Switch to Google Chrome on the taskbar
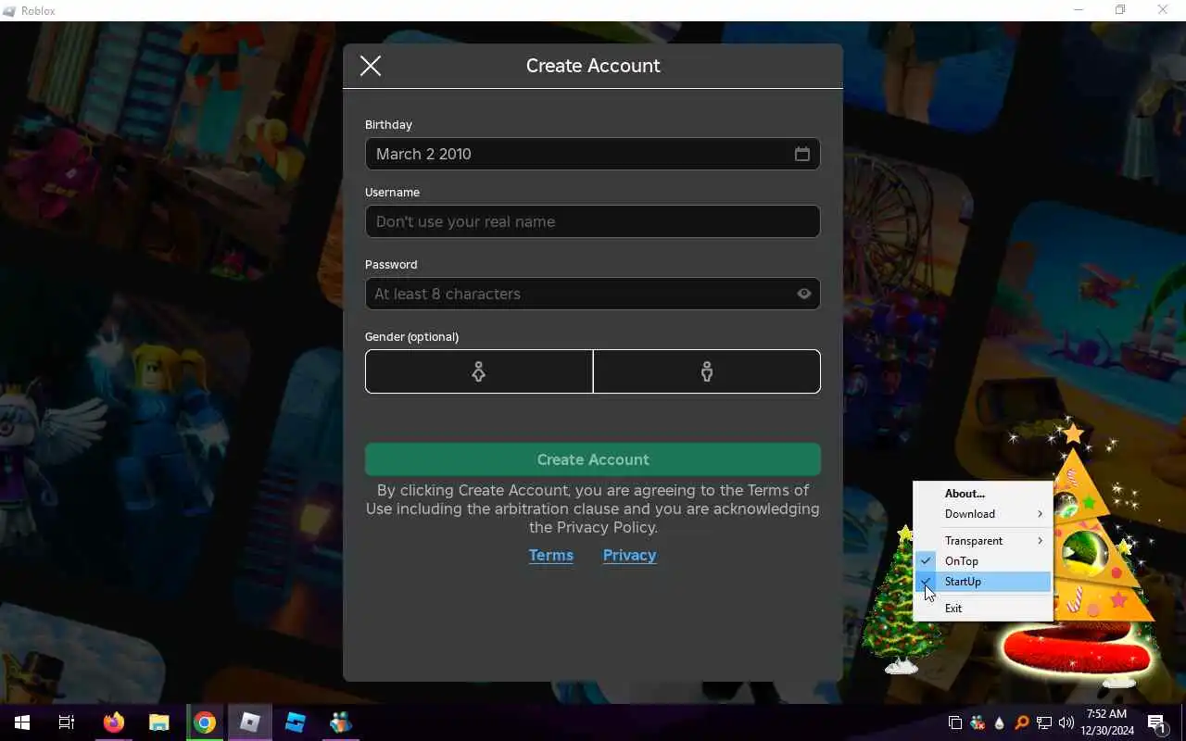 pos(205,722)
